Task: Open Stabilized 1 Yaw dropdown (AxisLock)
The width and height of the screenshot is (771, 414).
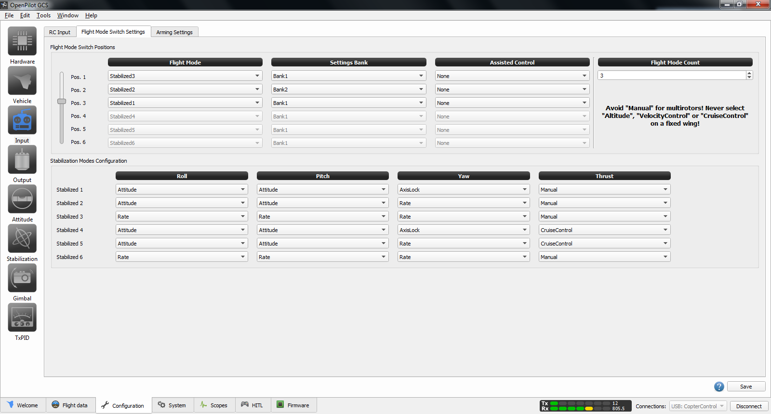Action: [464, 190]
